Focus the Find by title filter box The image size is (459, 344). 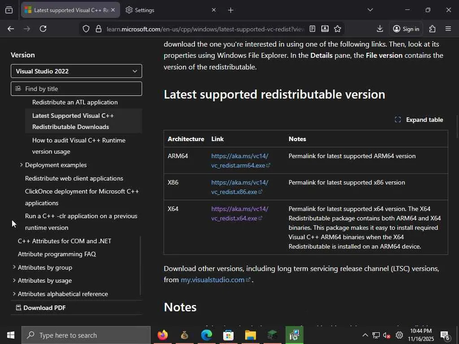[76, 89]
